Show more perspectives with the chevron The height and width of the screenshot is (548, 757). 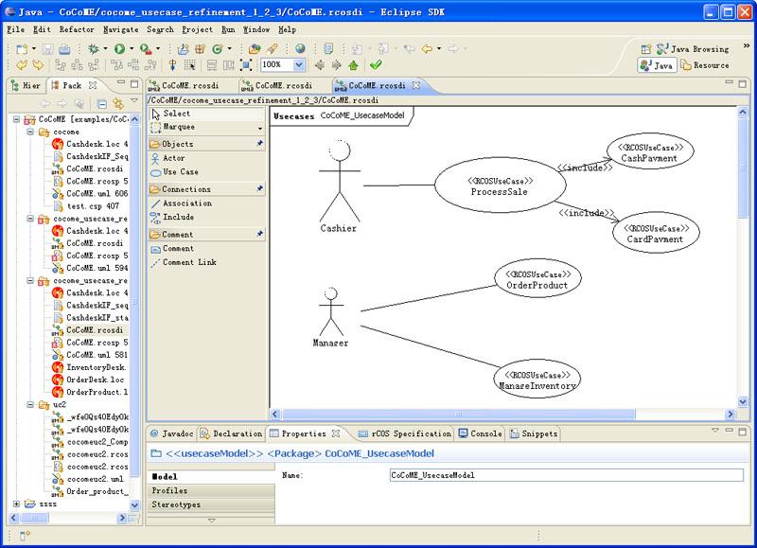(746, 45)
